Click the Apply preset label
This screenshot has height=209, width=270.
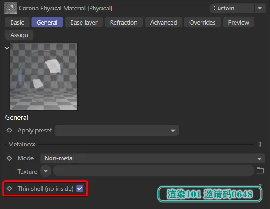coord(35,131)
